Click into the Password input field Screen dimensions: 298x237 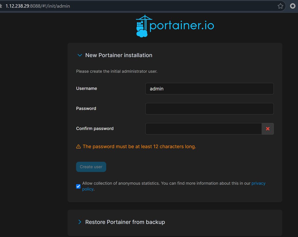209,109
